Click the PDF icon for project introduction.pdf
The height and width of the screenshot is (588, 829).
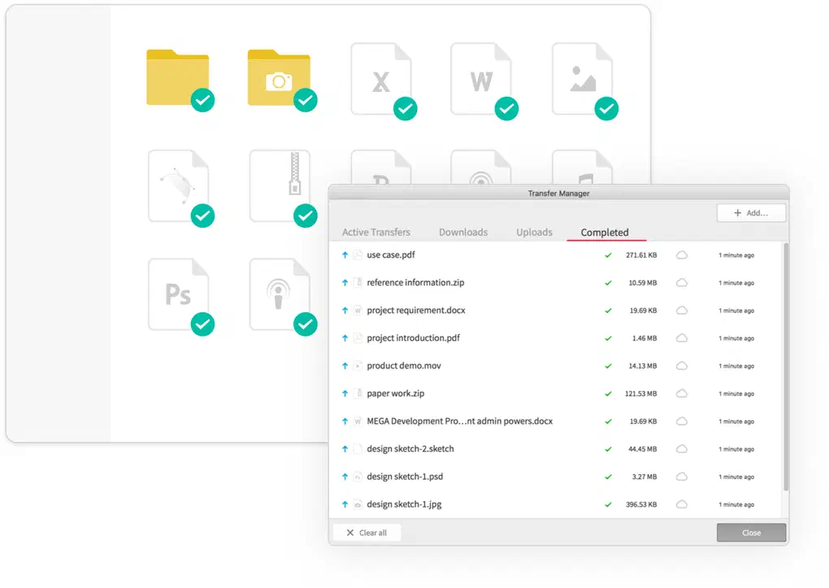pyautogui.click(x=357, y=338)
